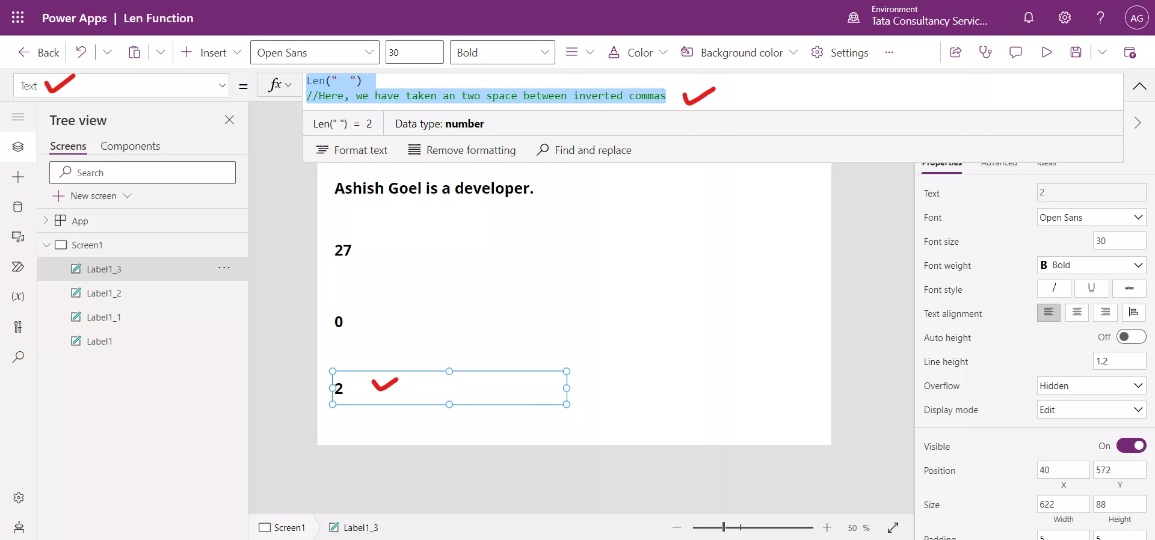1155x540 pixels.
Task: Open the Virtual agent icon at sidebar bottom
Action: pos(19,527)
